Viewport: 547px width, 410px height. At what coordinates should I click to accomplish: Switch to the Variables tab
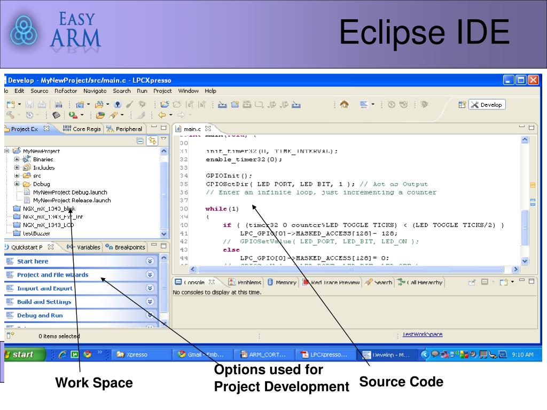click(84, 247)
